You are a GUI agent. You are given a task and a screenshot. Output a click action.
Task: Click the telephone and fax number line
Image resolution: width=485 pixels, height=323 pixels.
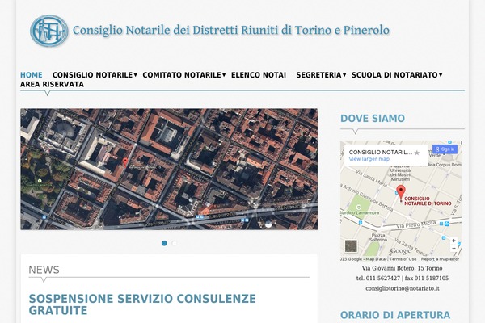coord(402,278)
